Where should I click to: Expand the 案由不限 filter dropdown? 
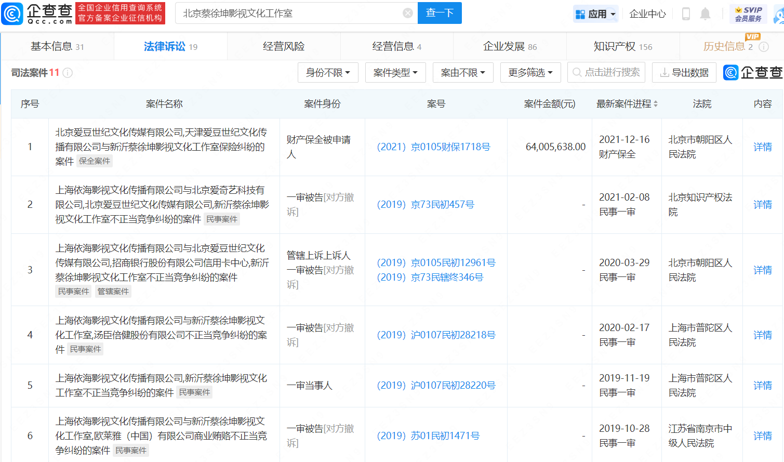(463, 73)
